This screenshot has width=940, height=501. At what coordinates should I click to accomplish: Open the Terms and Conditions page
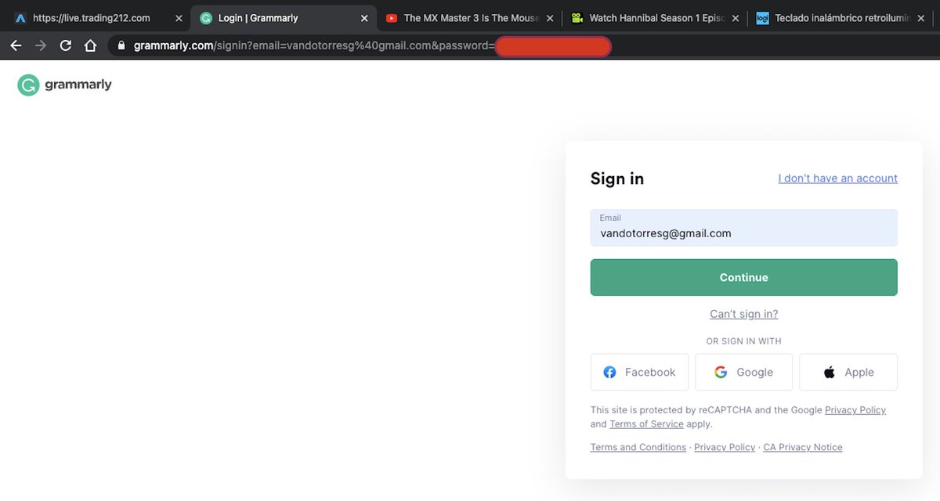tap(638, 446)
